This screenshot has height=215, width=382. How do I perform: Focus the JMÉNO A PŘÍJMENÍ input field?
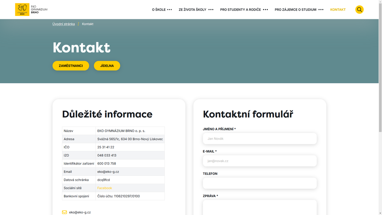pyautogui.click(x=260, y=138)
